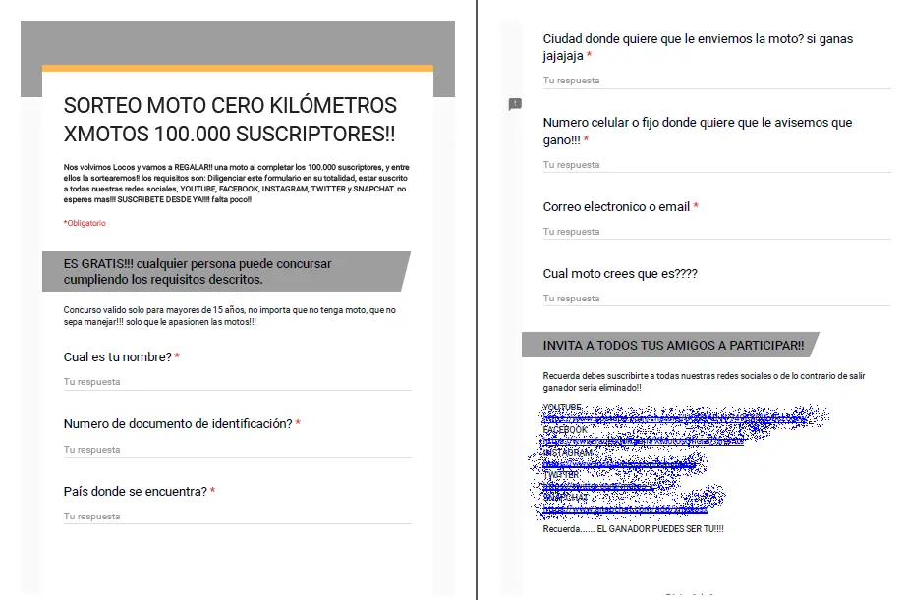Click the 'Nos volvimos Locos y vamos a REGALAR' description
The height and width of the screenshot is (600, 906).
coord(236,183)
